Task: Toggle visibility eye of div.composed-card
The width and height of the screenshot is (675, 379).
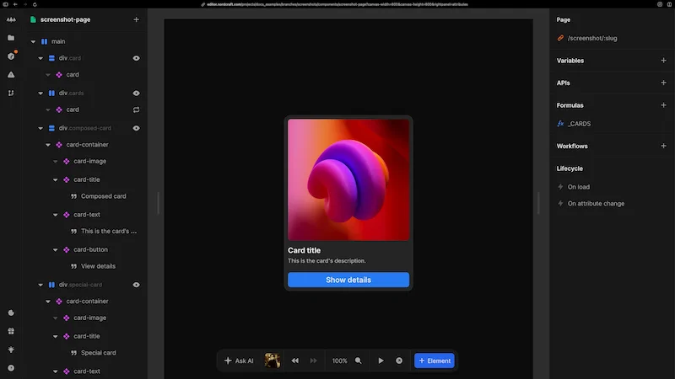Action: click(x=136, y=128)
